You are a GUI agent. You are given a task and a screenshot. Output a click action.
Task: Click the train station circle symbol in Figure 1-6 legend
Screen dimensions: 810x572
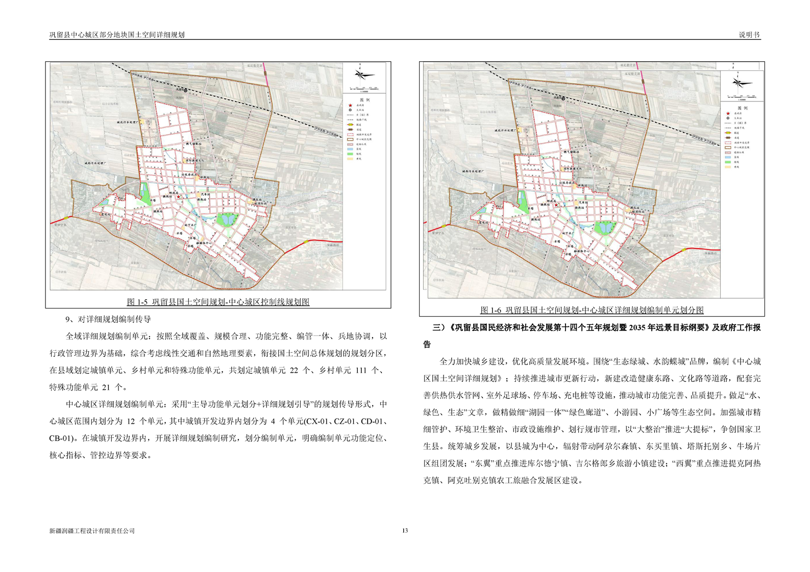(x=728, y=118)
